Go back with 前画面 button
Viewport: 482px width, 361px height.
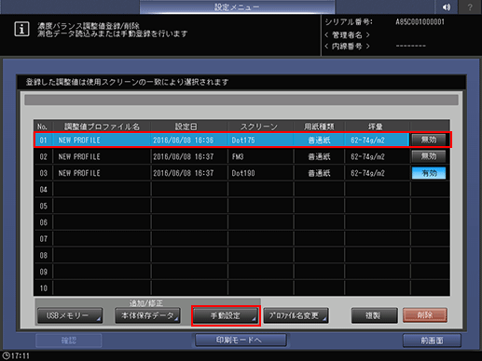[x=432, y=341]
